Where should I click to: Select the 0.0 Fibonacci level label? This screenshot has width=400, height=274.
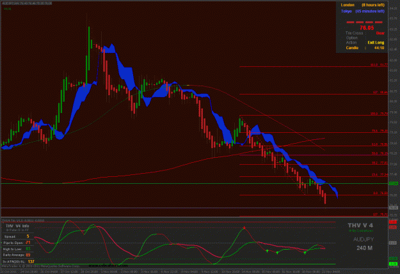click(380, 194)
